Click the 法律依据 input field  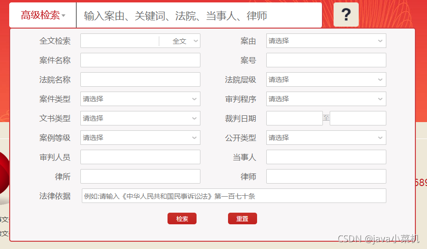(234, 196)
